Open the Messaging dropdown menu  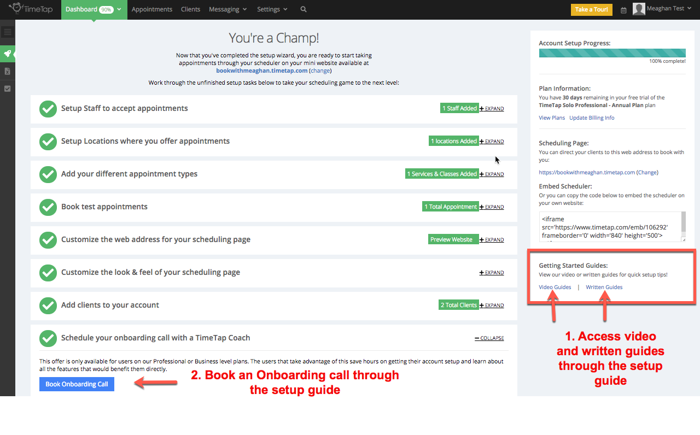click(x=227, y=9)
